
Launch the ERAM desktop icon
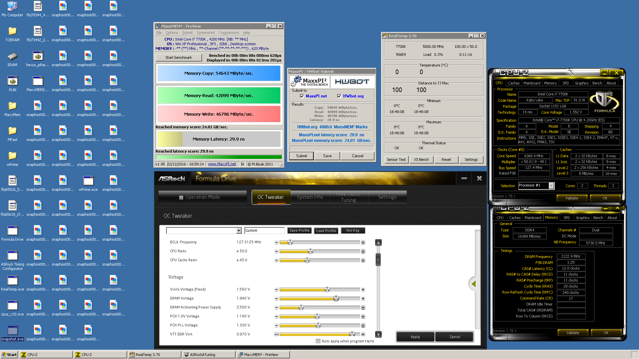(x=12, y=59)
